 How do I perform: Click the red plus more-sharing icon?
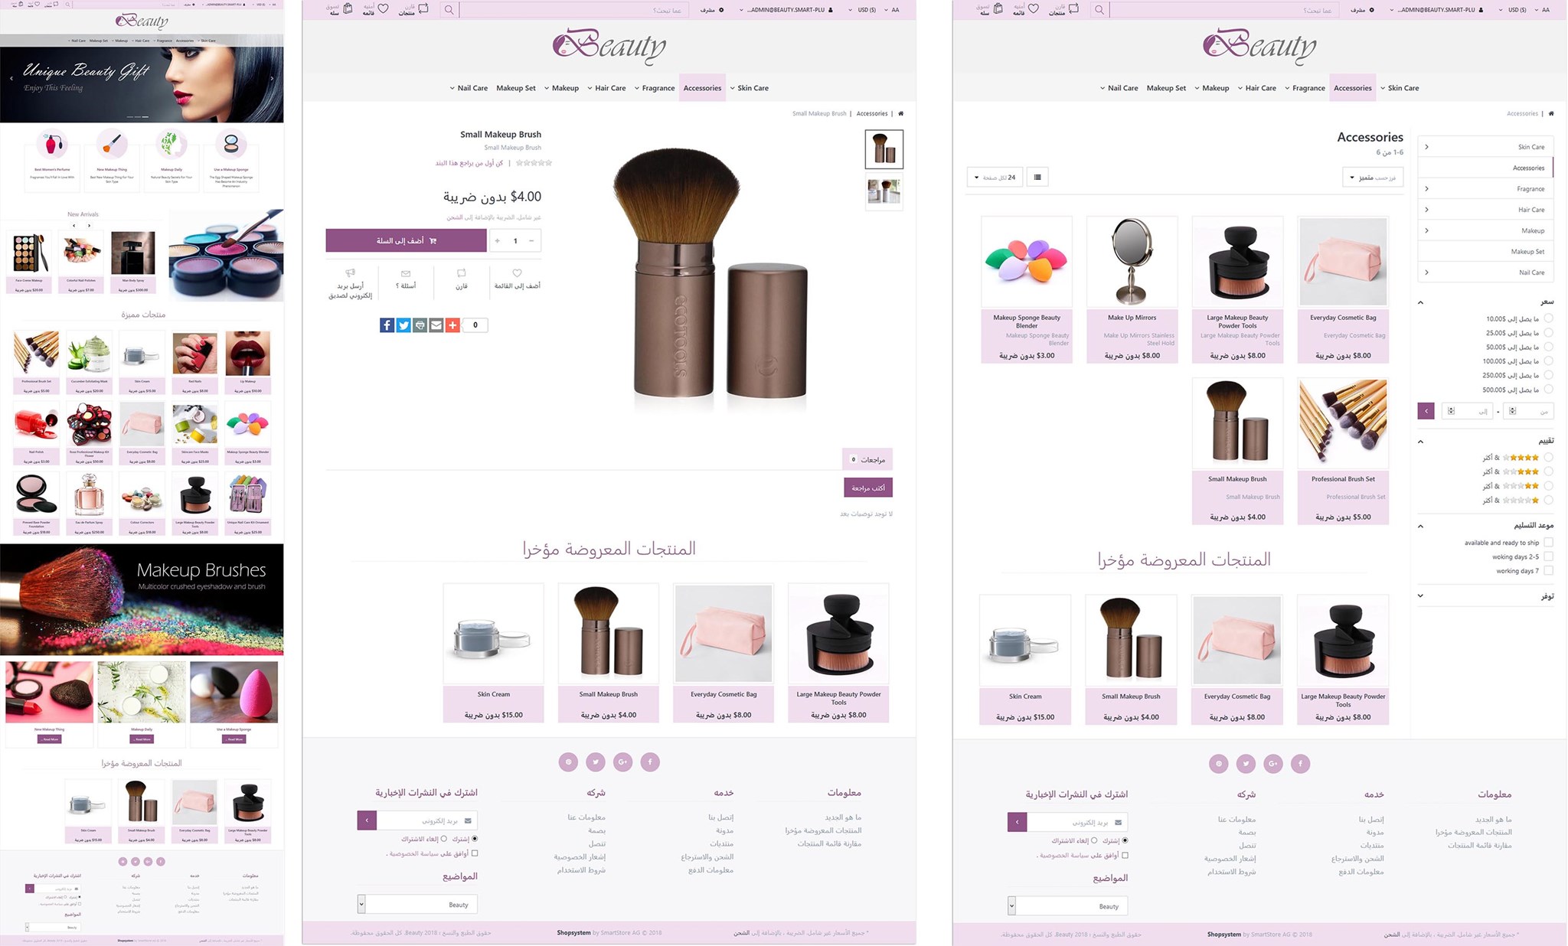pos(452,325)
